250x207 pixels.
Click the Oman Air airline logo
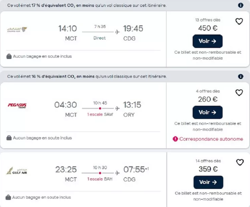(17, 29)
